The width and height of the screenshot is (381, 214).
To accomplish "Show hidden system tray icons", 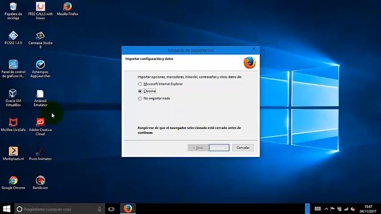I will pos(326,209).
